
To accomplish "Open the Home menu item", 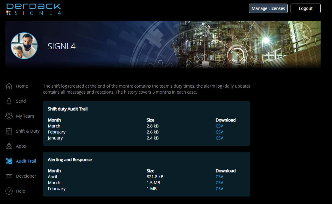I will 22,86.
